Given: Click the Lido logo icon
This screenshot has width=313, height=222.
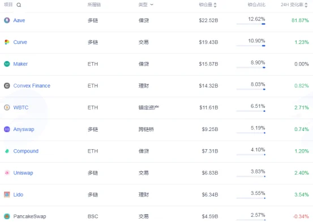Looking at the screenshot, I should (x=7, y=194).
